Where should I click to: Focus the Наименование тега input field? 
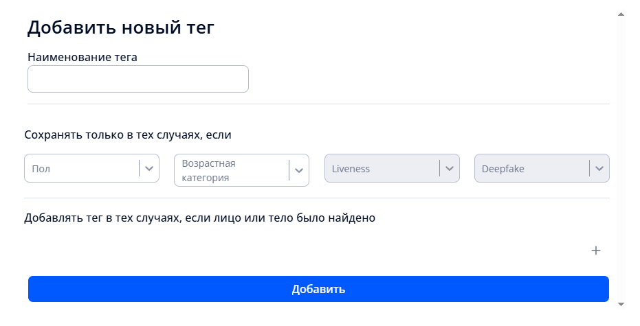pyautogui.click(x=137, y=79)
